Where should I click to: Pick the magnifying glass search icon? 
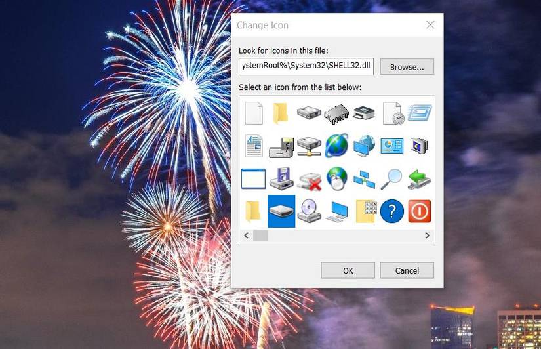pos(391,179)
